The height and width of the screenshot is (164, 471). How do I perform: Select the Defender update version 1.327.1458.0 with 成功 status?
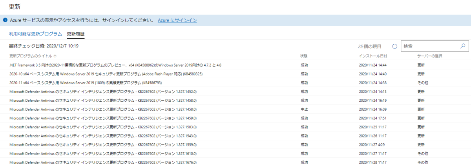pos(235,100)
